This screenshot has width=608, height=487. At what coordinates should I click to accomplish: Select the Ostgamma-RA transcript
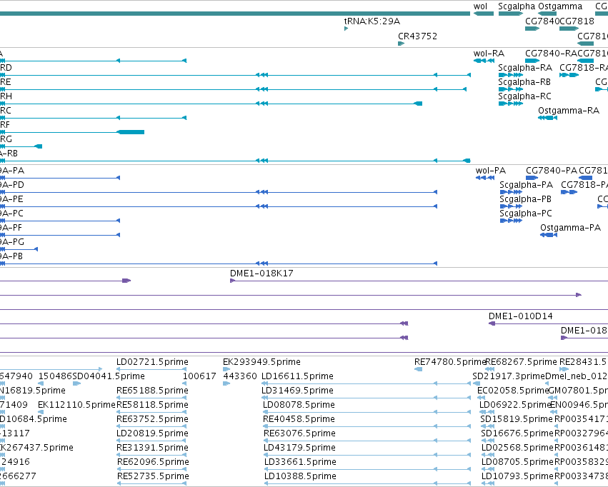coord(547,118)
